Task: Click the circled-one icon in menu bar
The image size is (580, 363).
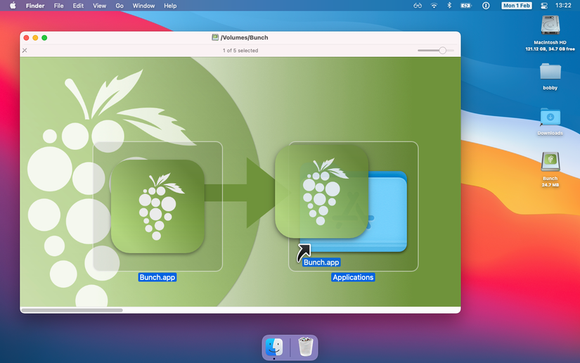Action: coord(486,6)
